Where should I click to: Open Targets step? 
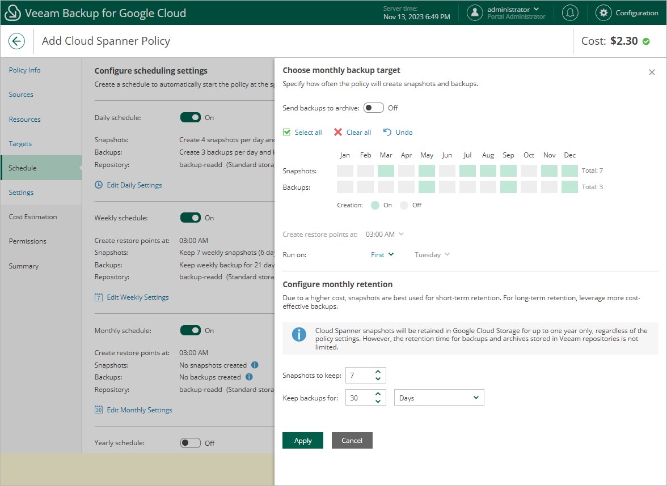point(20,144)
